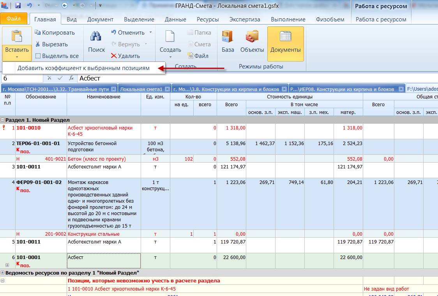Switch to Трамвайные пути document tab
Screen dimensions: 438x296
point(56,89)
